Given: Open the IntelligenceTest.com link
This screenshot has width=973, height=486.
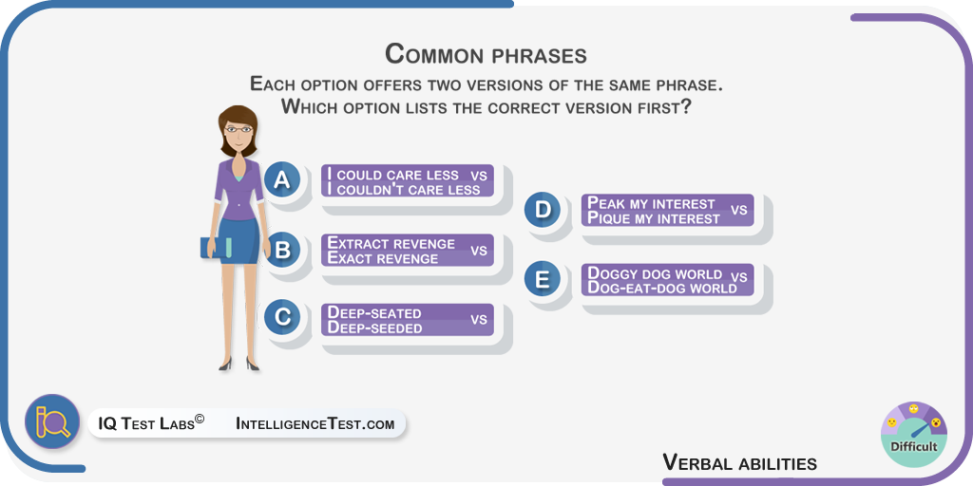Looking at the screenshot, I should tap(315, 423).
